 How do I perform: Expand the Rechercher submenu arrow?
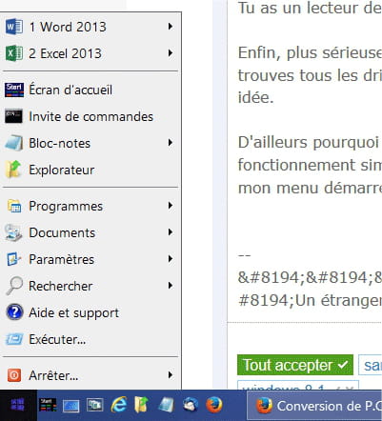[x=171, y=286]
